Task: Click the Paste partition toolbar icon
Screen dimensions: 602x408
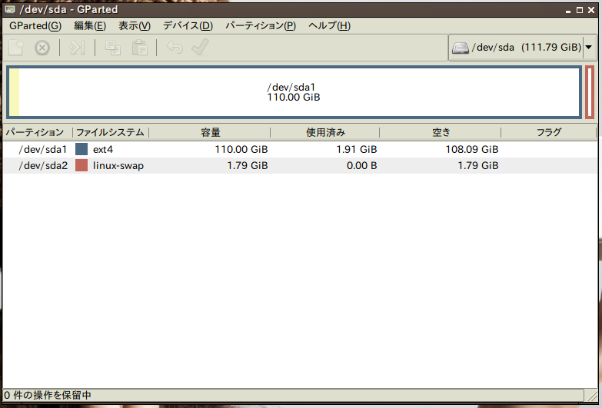Action: click(139, 48)
